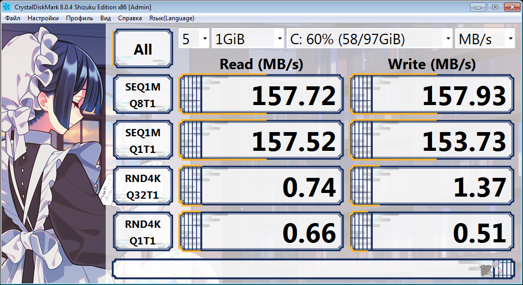
Task: Open the Вид menu
Action: coord(106,18)
